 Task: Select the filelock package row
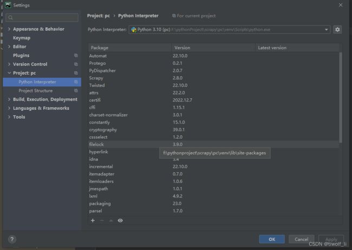[213, 144]
